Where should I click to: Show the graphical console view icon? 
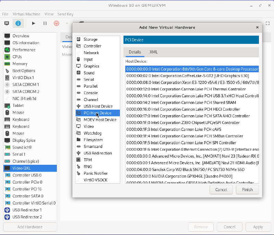7,23
